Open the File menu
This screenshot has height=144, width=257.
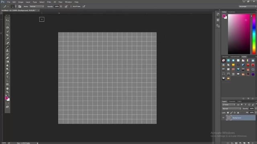[8, 2]
